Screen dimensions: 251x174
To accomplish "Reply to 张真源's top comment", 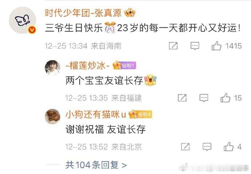I will click(x=195, y=46).
